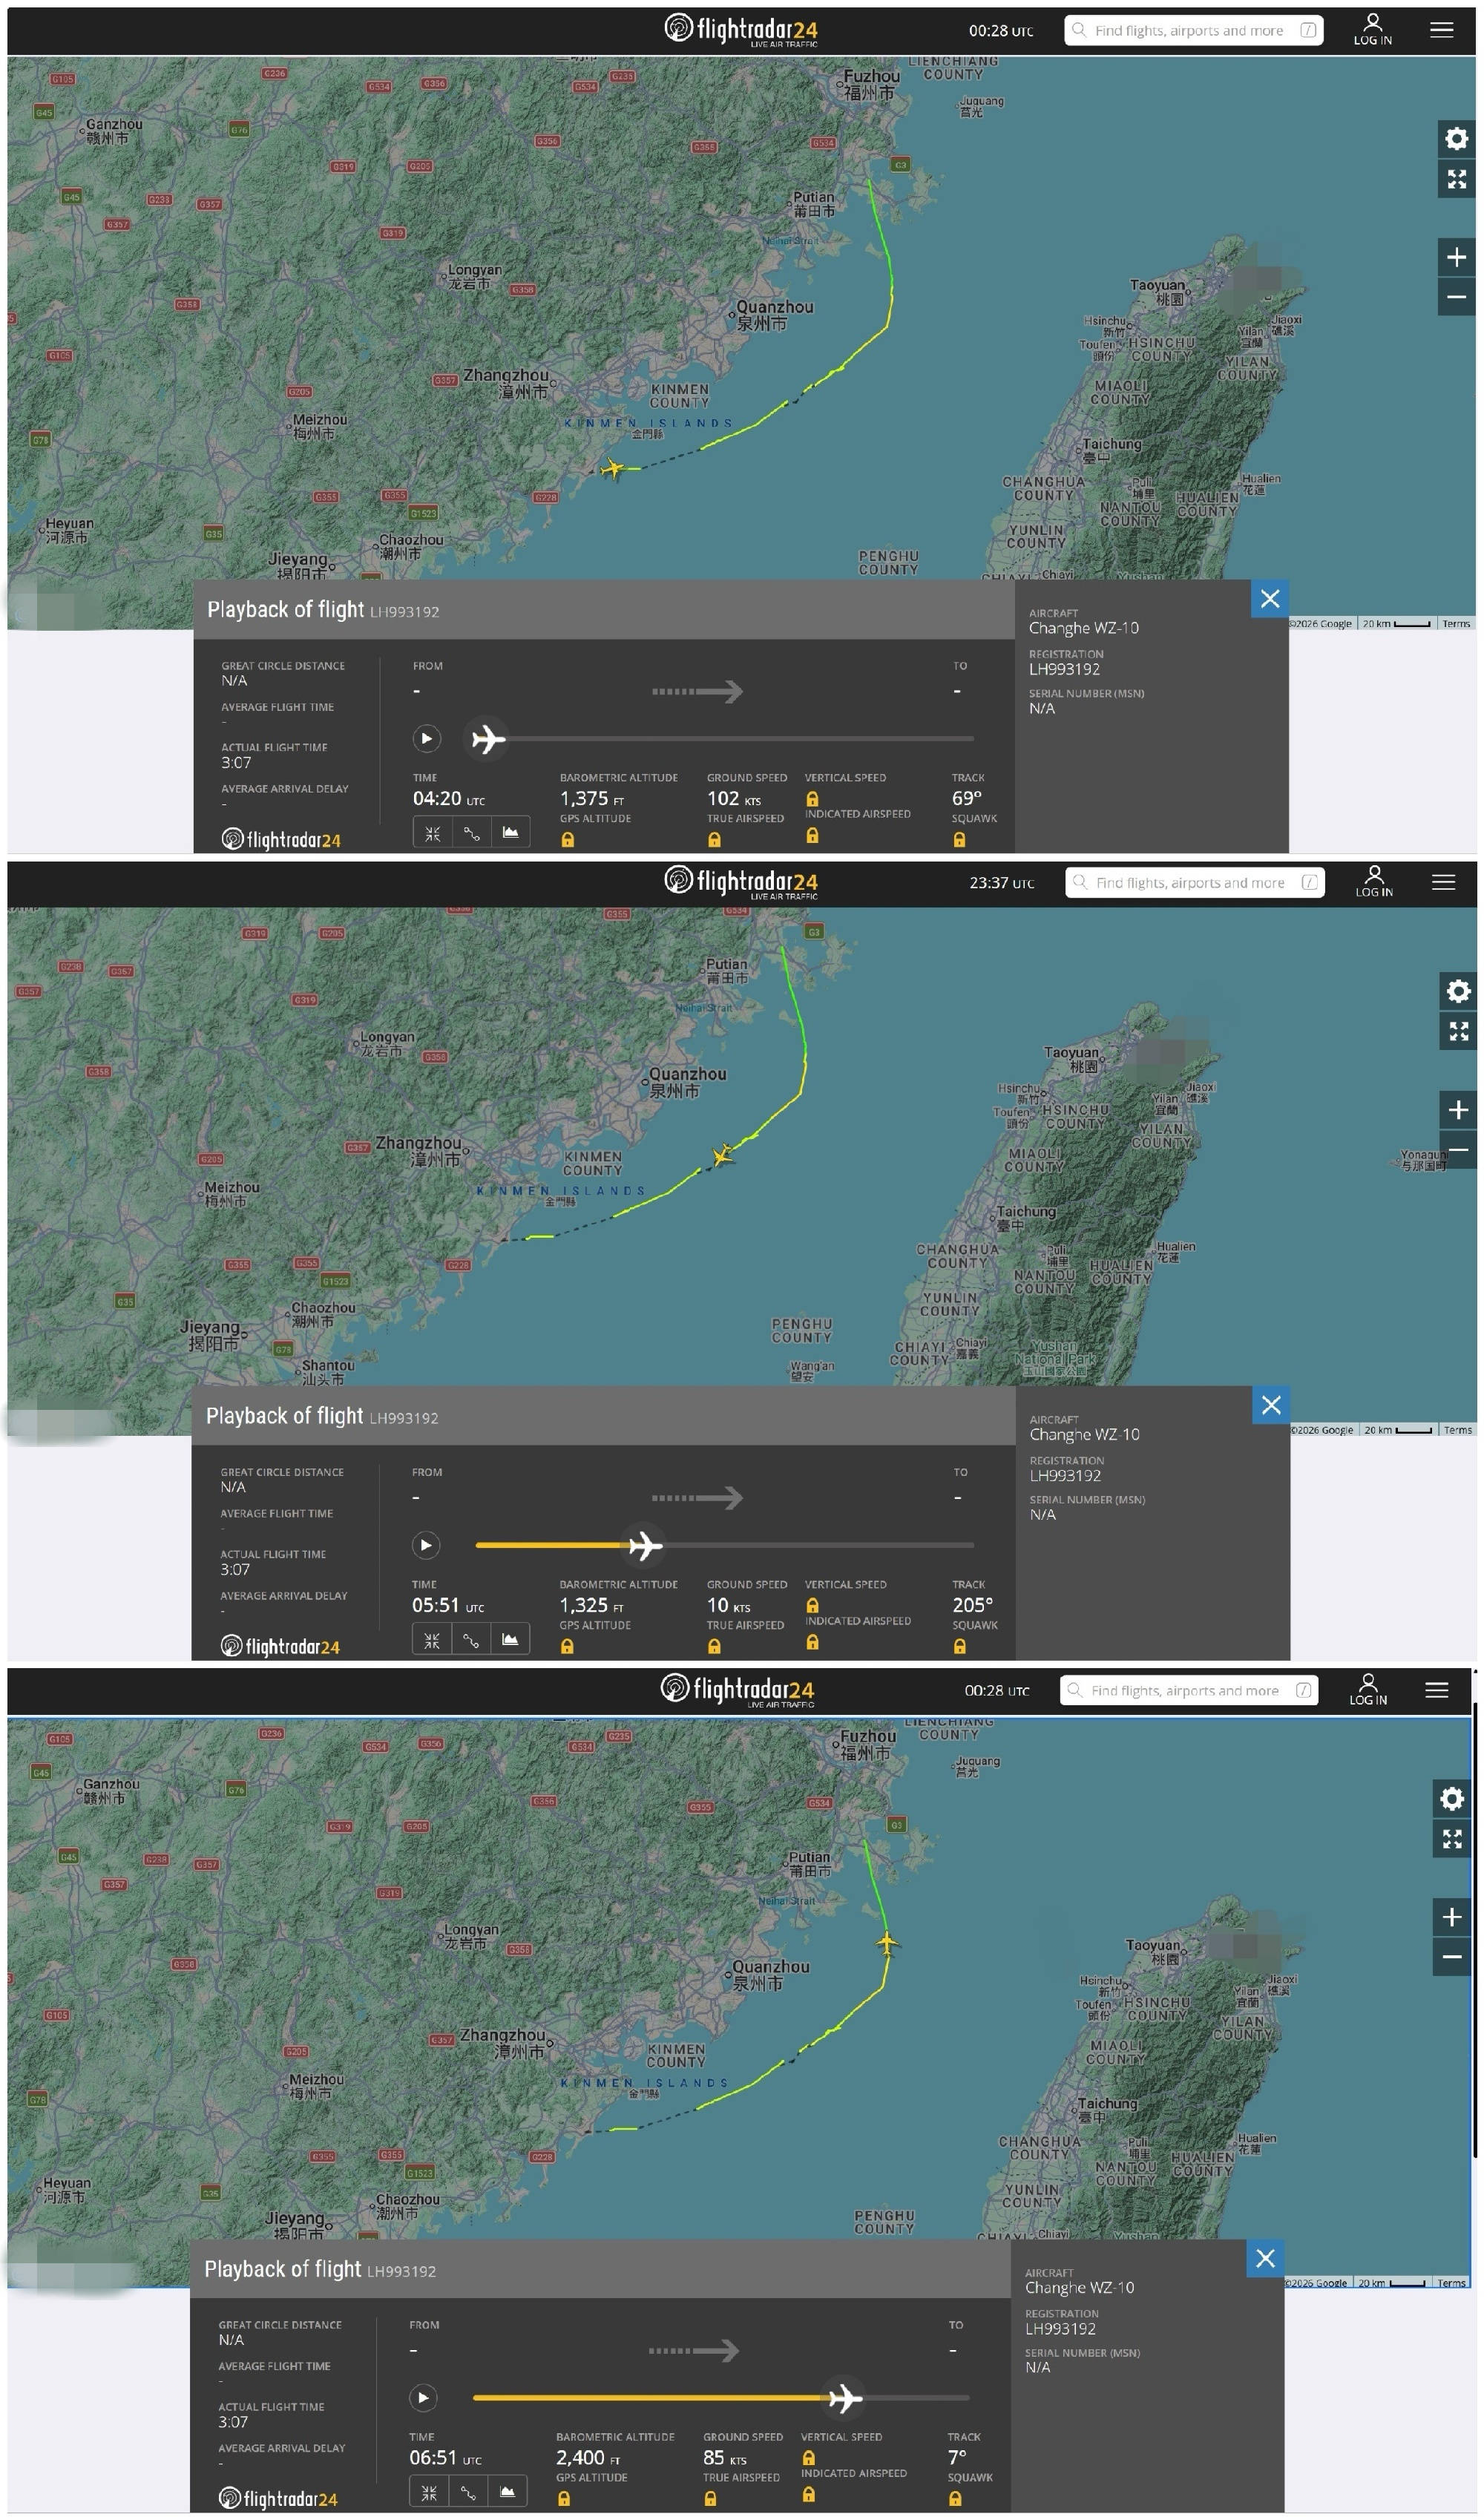Enter fullscreen map in the 04:20 UTC view
The width and height of the screenshot is (1484, 2520).
click(1457, 180)
